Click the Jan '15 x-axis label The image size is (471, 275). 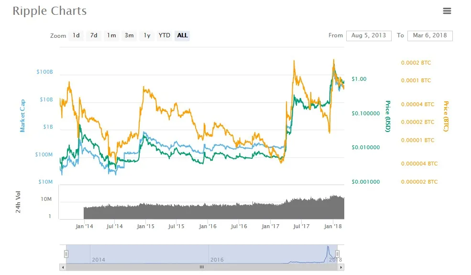(x=145, y=226)
